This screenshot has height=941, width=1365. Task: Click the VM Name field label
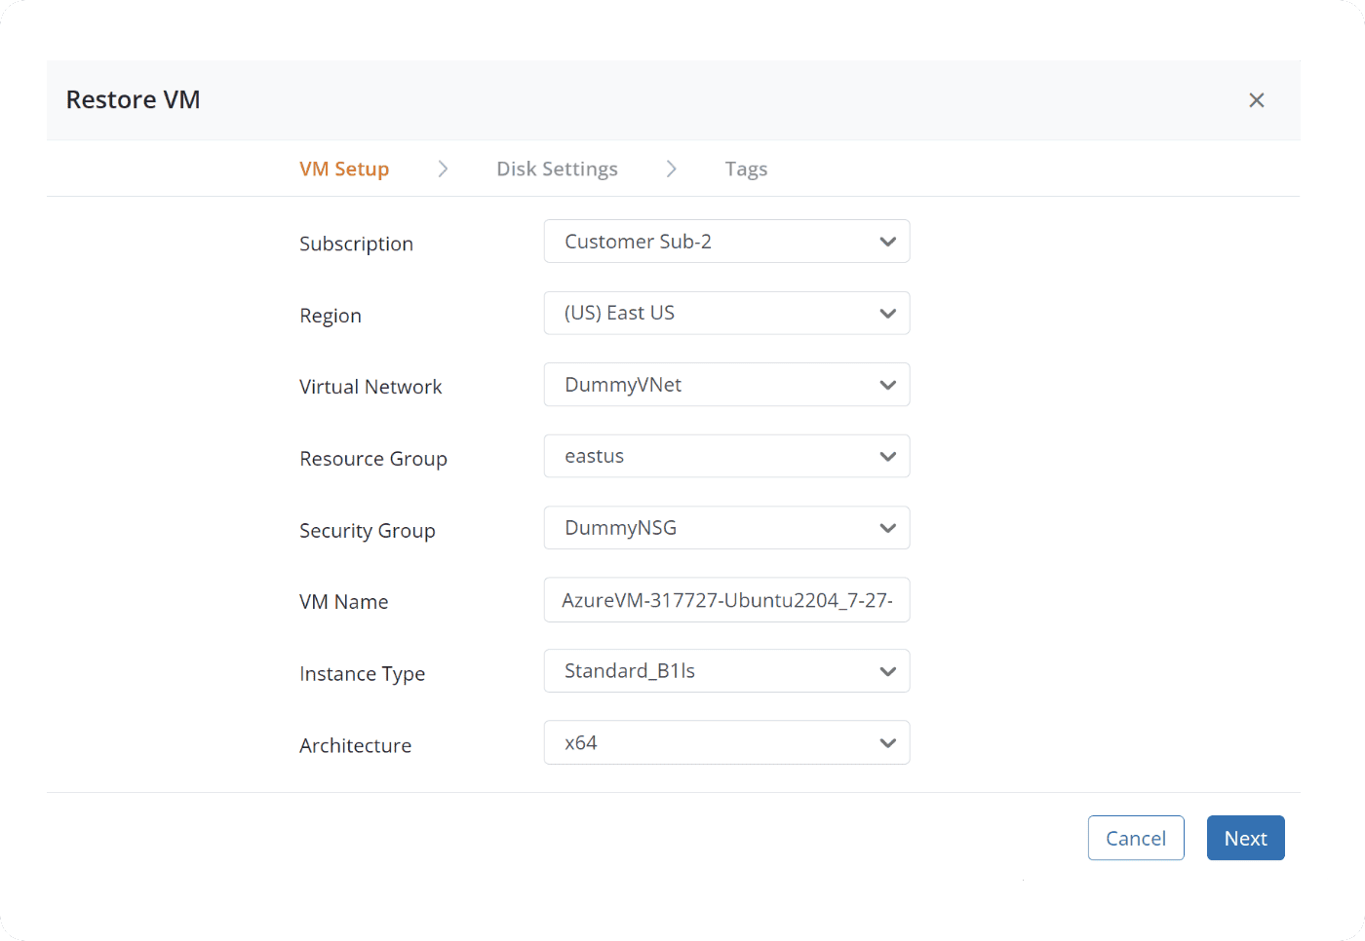tap(343, 602)
